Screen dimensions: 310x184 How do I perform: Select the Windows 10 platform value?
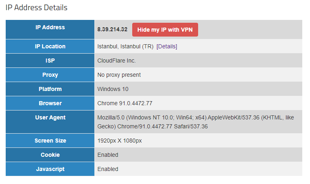(113, 89)
